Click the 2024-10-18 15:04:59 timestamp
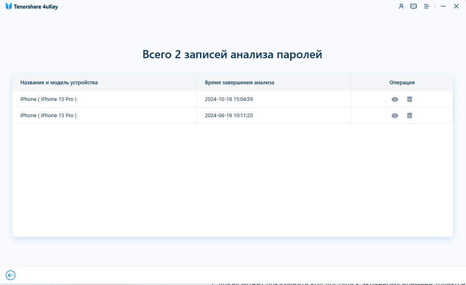Screen dimensions: 466x285 point(229,99)
